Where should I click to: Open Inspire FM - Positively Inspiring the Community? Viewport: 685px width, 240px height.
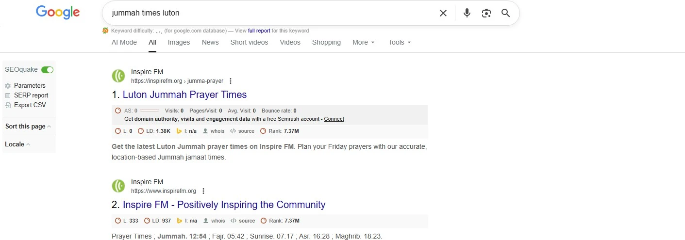click(224, 205)
